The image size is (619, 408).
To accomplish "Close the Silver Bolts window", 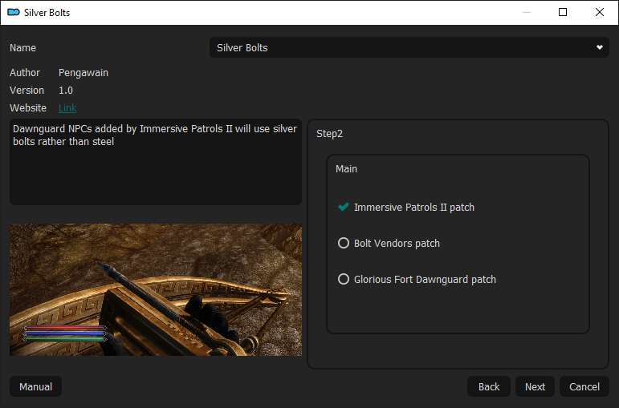I will click(599, 12).
